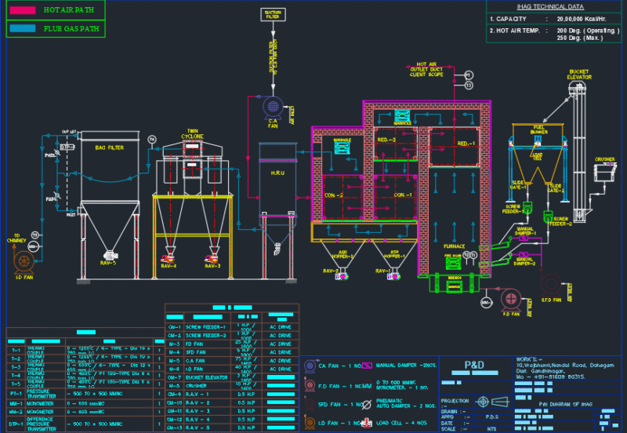
Task: Click the blue Flue Gas Path legend swatch
Action: coord(23,28)
